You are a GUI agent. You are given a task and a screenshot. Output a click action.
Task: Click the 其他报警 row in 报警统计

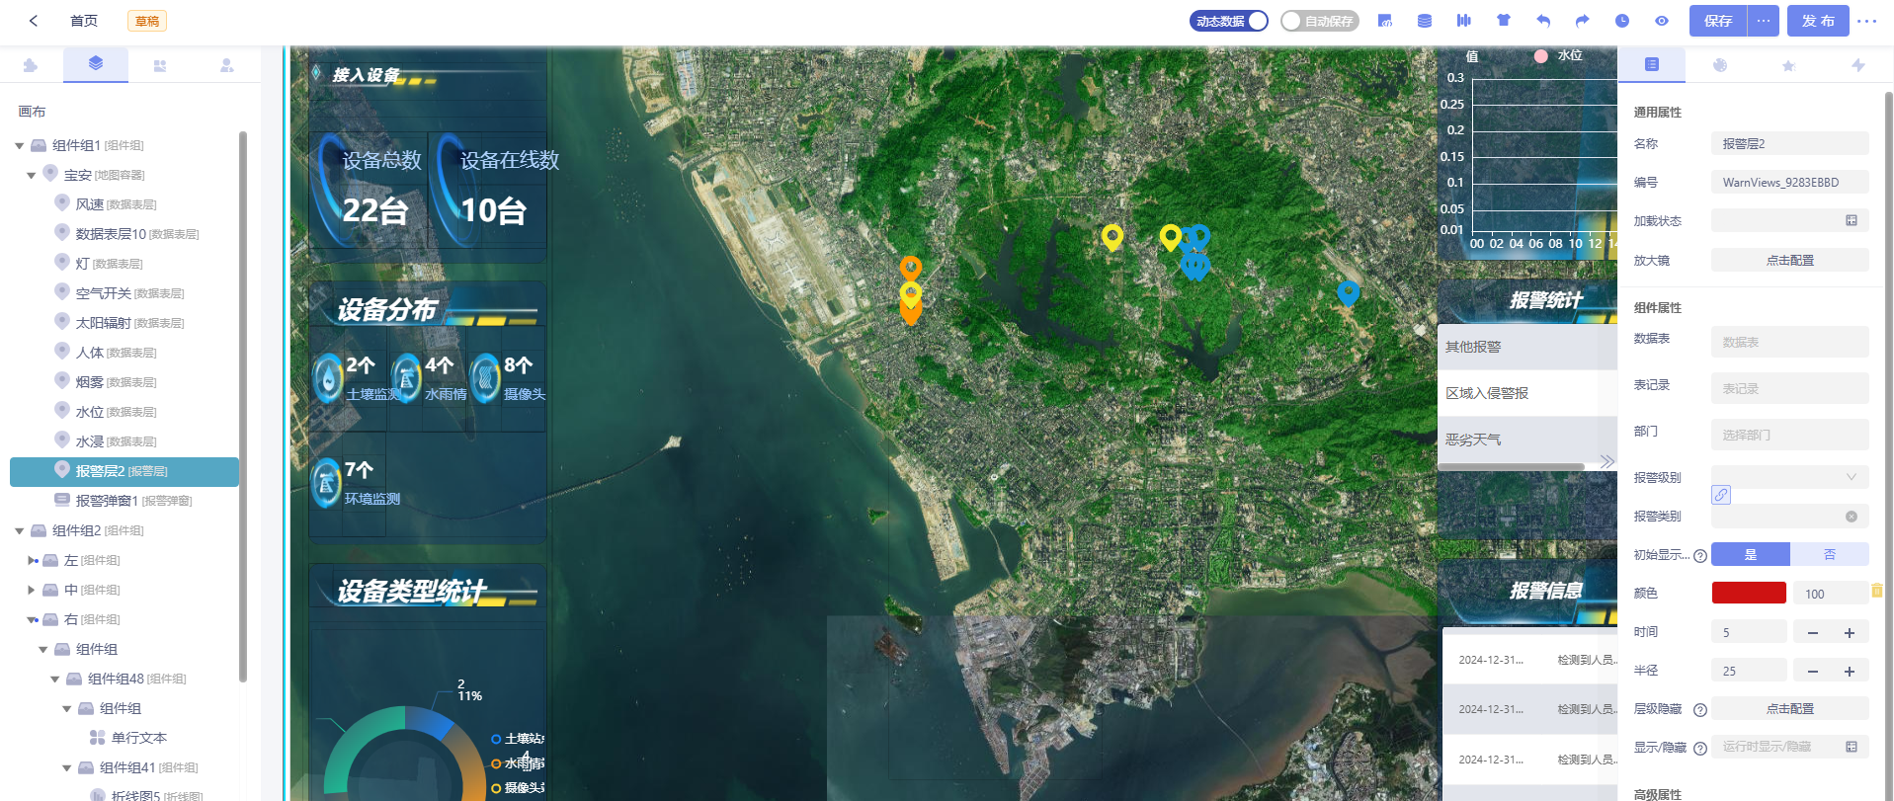click(1527, 347)
